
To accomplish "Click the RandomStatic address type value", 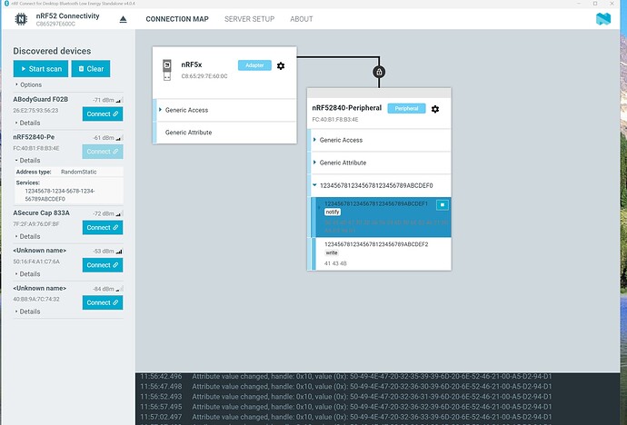I will [79, 172].
